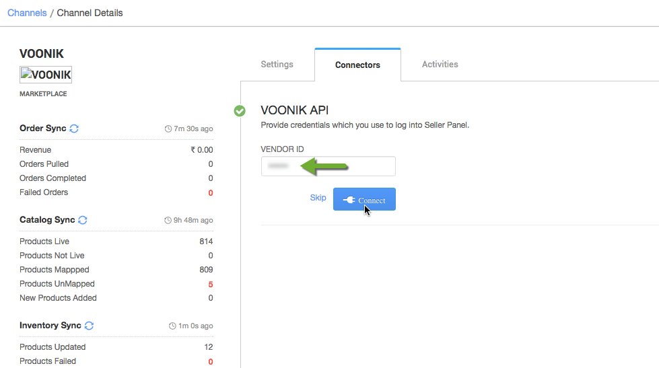Click the MARKETPLACE label

(43, 94)
